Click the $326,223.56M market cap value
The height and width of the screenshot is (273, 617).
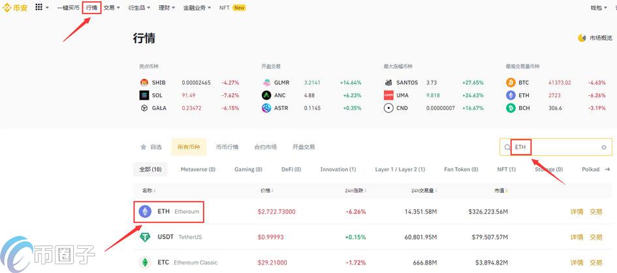[488, 212]
